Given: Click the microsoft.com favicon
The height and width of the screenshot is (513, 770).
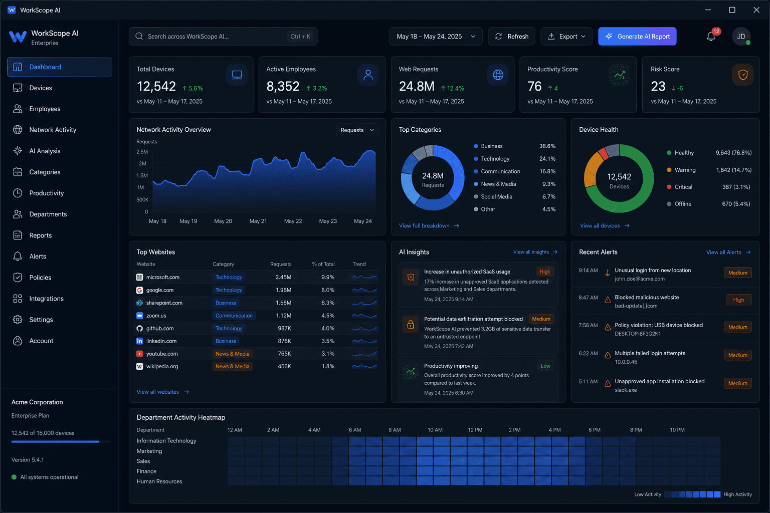Looking at the screenshot, I should point(140,277).
